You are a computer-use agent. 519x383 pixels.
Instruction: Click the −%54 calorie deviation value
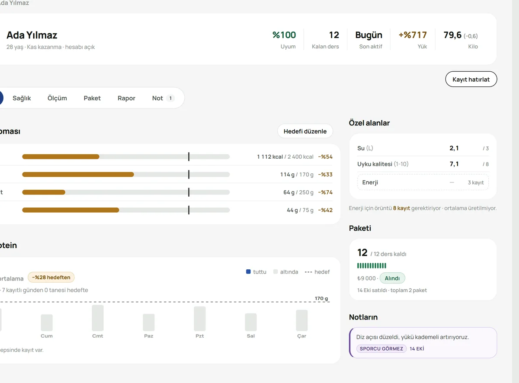click(325, 156)
